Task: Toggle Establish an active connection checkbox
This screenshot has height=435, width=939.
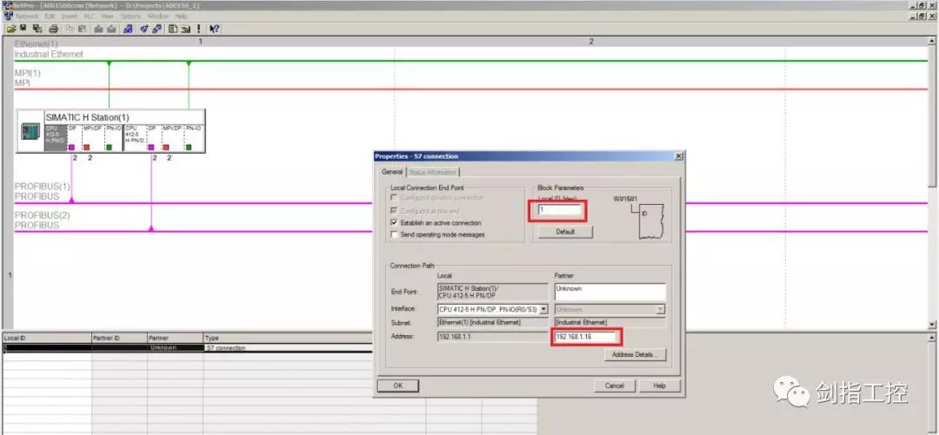Action: 395,222
